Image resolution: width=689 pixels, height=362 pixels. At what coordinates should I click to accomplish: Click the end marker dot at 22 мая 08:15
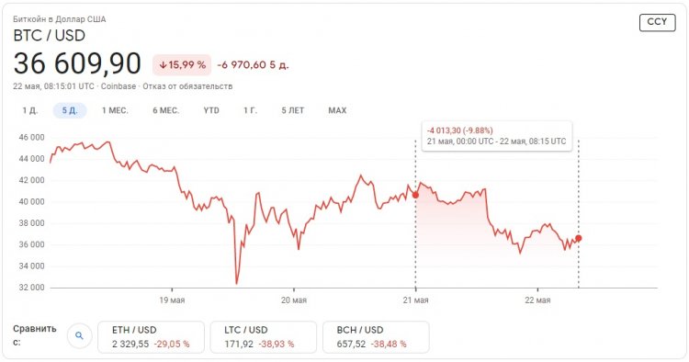pyautogui.click(x=578, y=238)
